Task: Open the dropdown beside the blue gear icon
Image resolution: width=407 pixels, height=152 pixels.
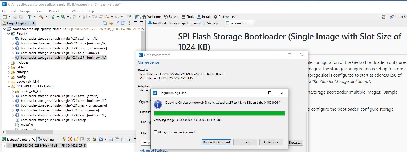Action: tap(106, 139)
